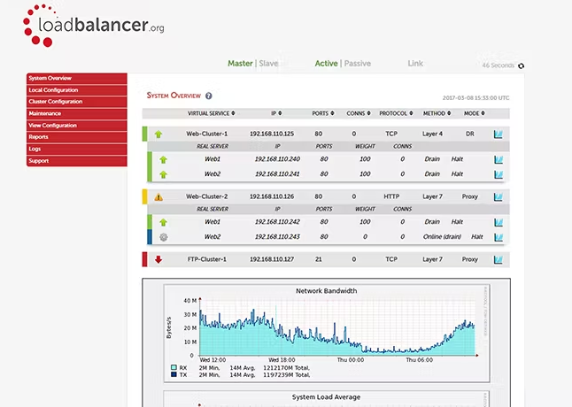
Task: Open graph icon for Web-Cluster-1
Action: click(499, 134)
